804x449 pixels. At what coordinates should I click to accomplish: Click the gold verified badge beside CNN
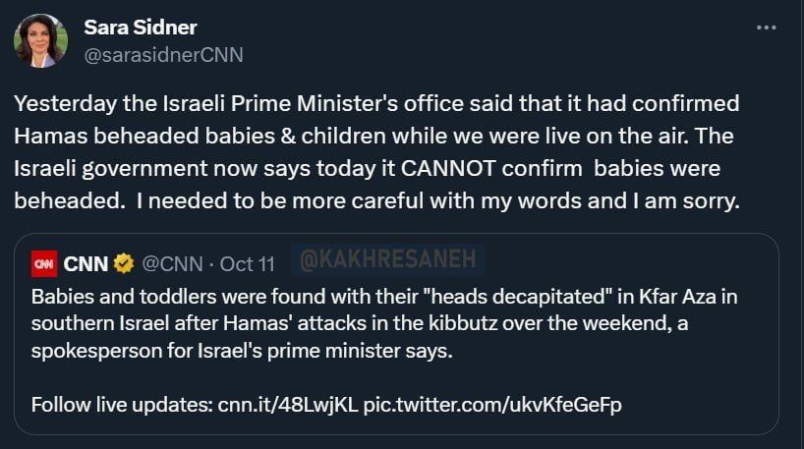(125, 263)
